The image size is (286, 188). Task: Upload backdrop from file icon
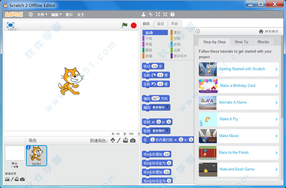[x=17, y=179]
